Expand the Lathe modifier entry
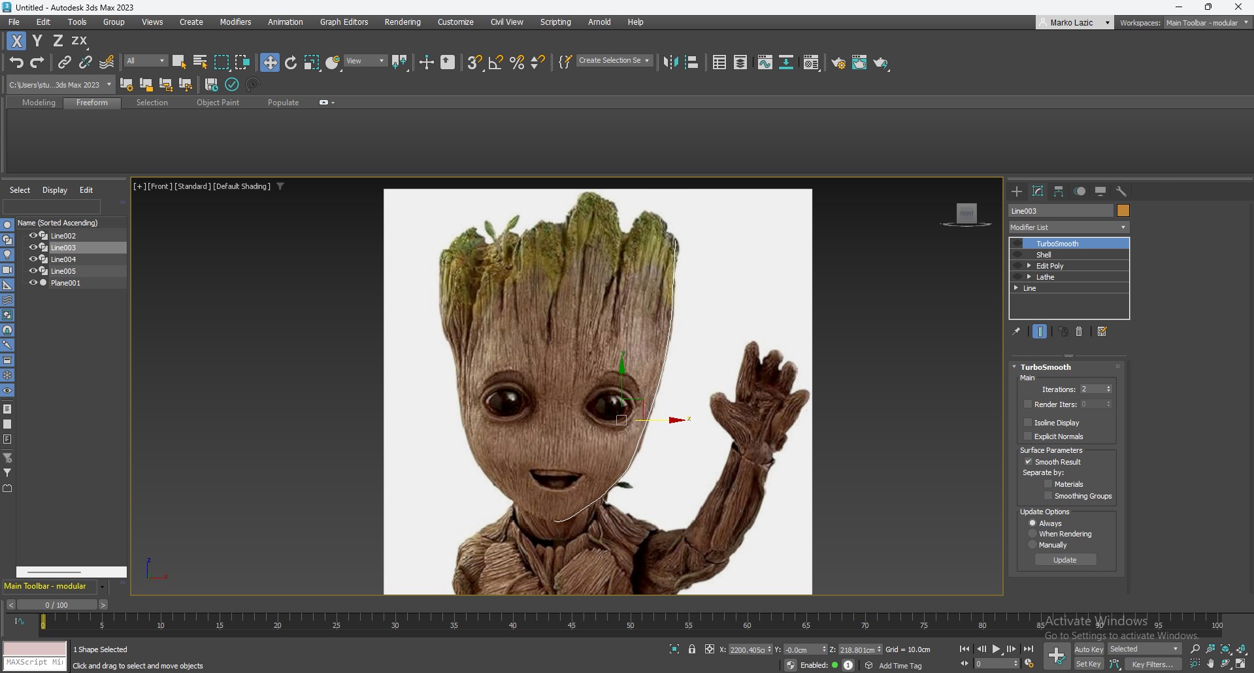Screen dimensions: 1254x673 [1029, 276]
